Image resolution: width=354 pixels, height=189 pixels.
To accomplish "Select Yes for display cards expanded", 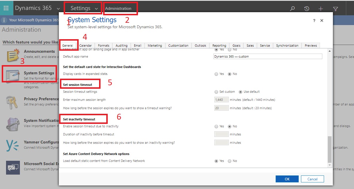I will [x=216, y=74].
